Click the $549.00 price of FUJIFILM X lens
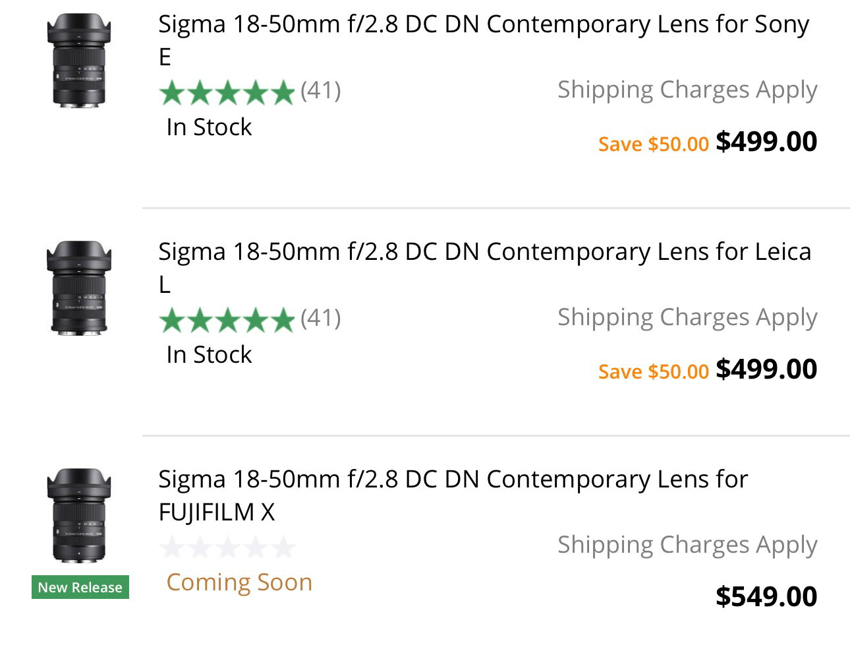850x655 pixels. click(766, 596)
